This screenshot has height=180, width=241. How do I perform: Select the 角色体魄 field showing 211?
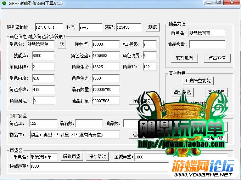point(43,67)
